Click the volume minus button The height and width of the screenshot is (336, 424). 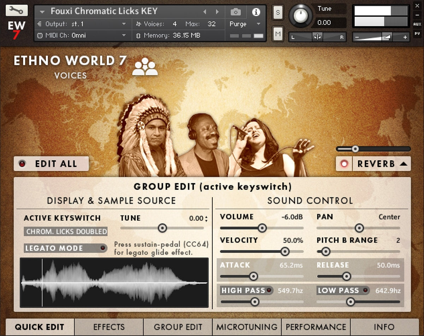[x=358, y=37]
